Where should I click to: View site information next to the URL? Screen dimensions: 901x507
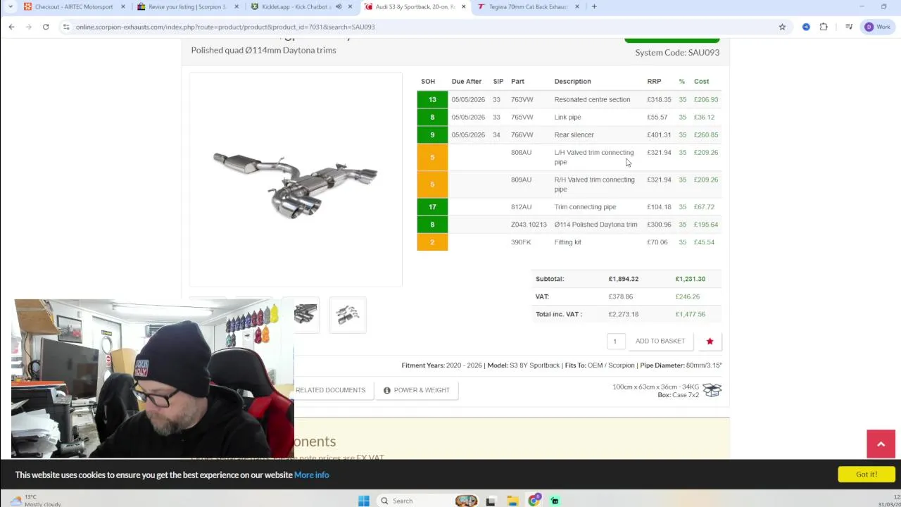click(x=65, y=27)
